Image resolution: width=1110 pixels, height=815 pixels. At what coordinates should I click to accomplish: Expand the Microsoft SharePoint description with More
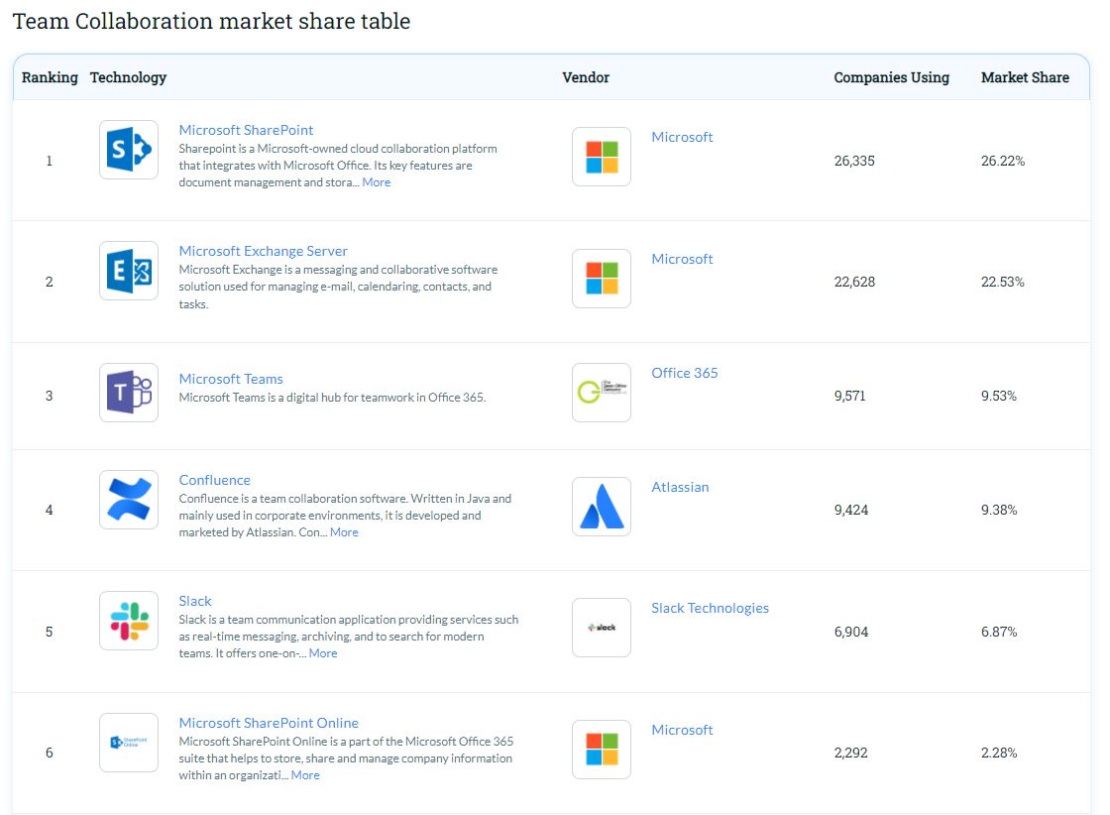click(377, 182)
